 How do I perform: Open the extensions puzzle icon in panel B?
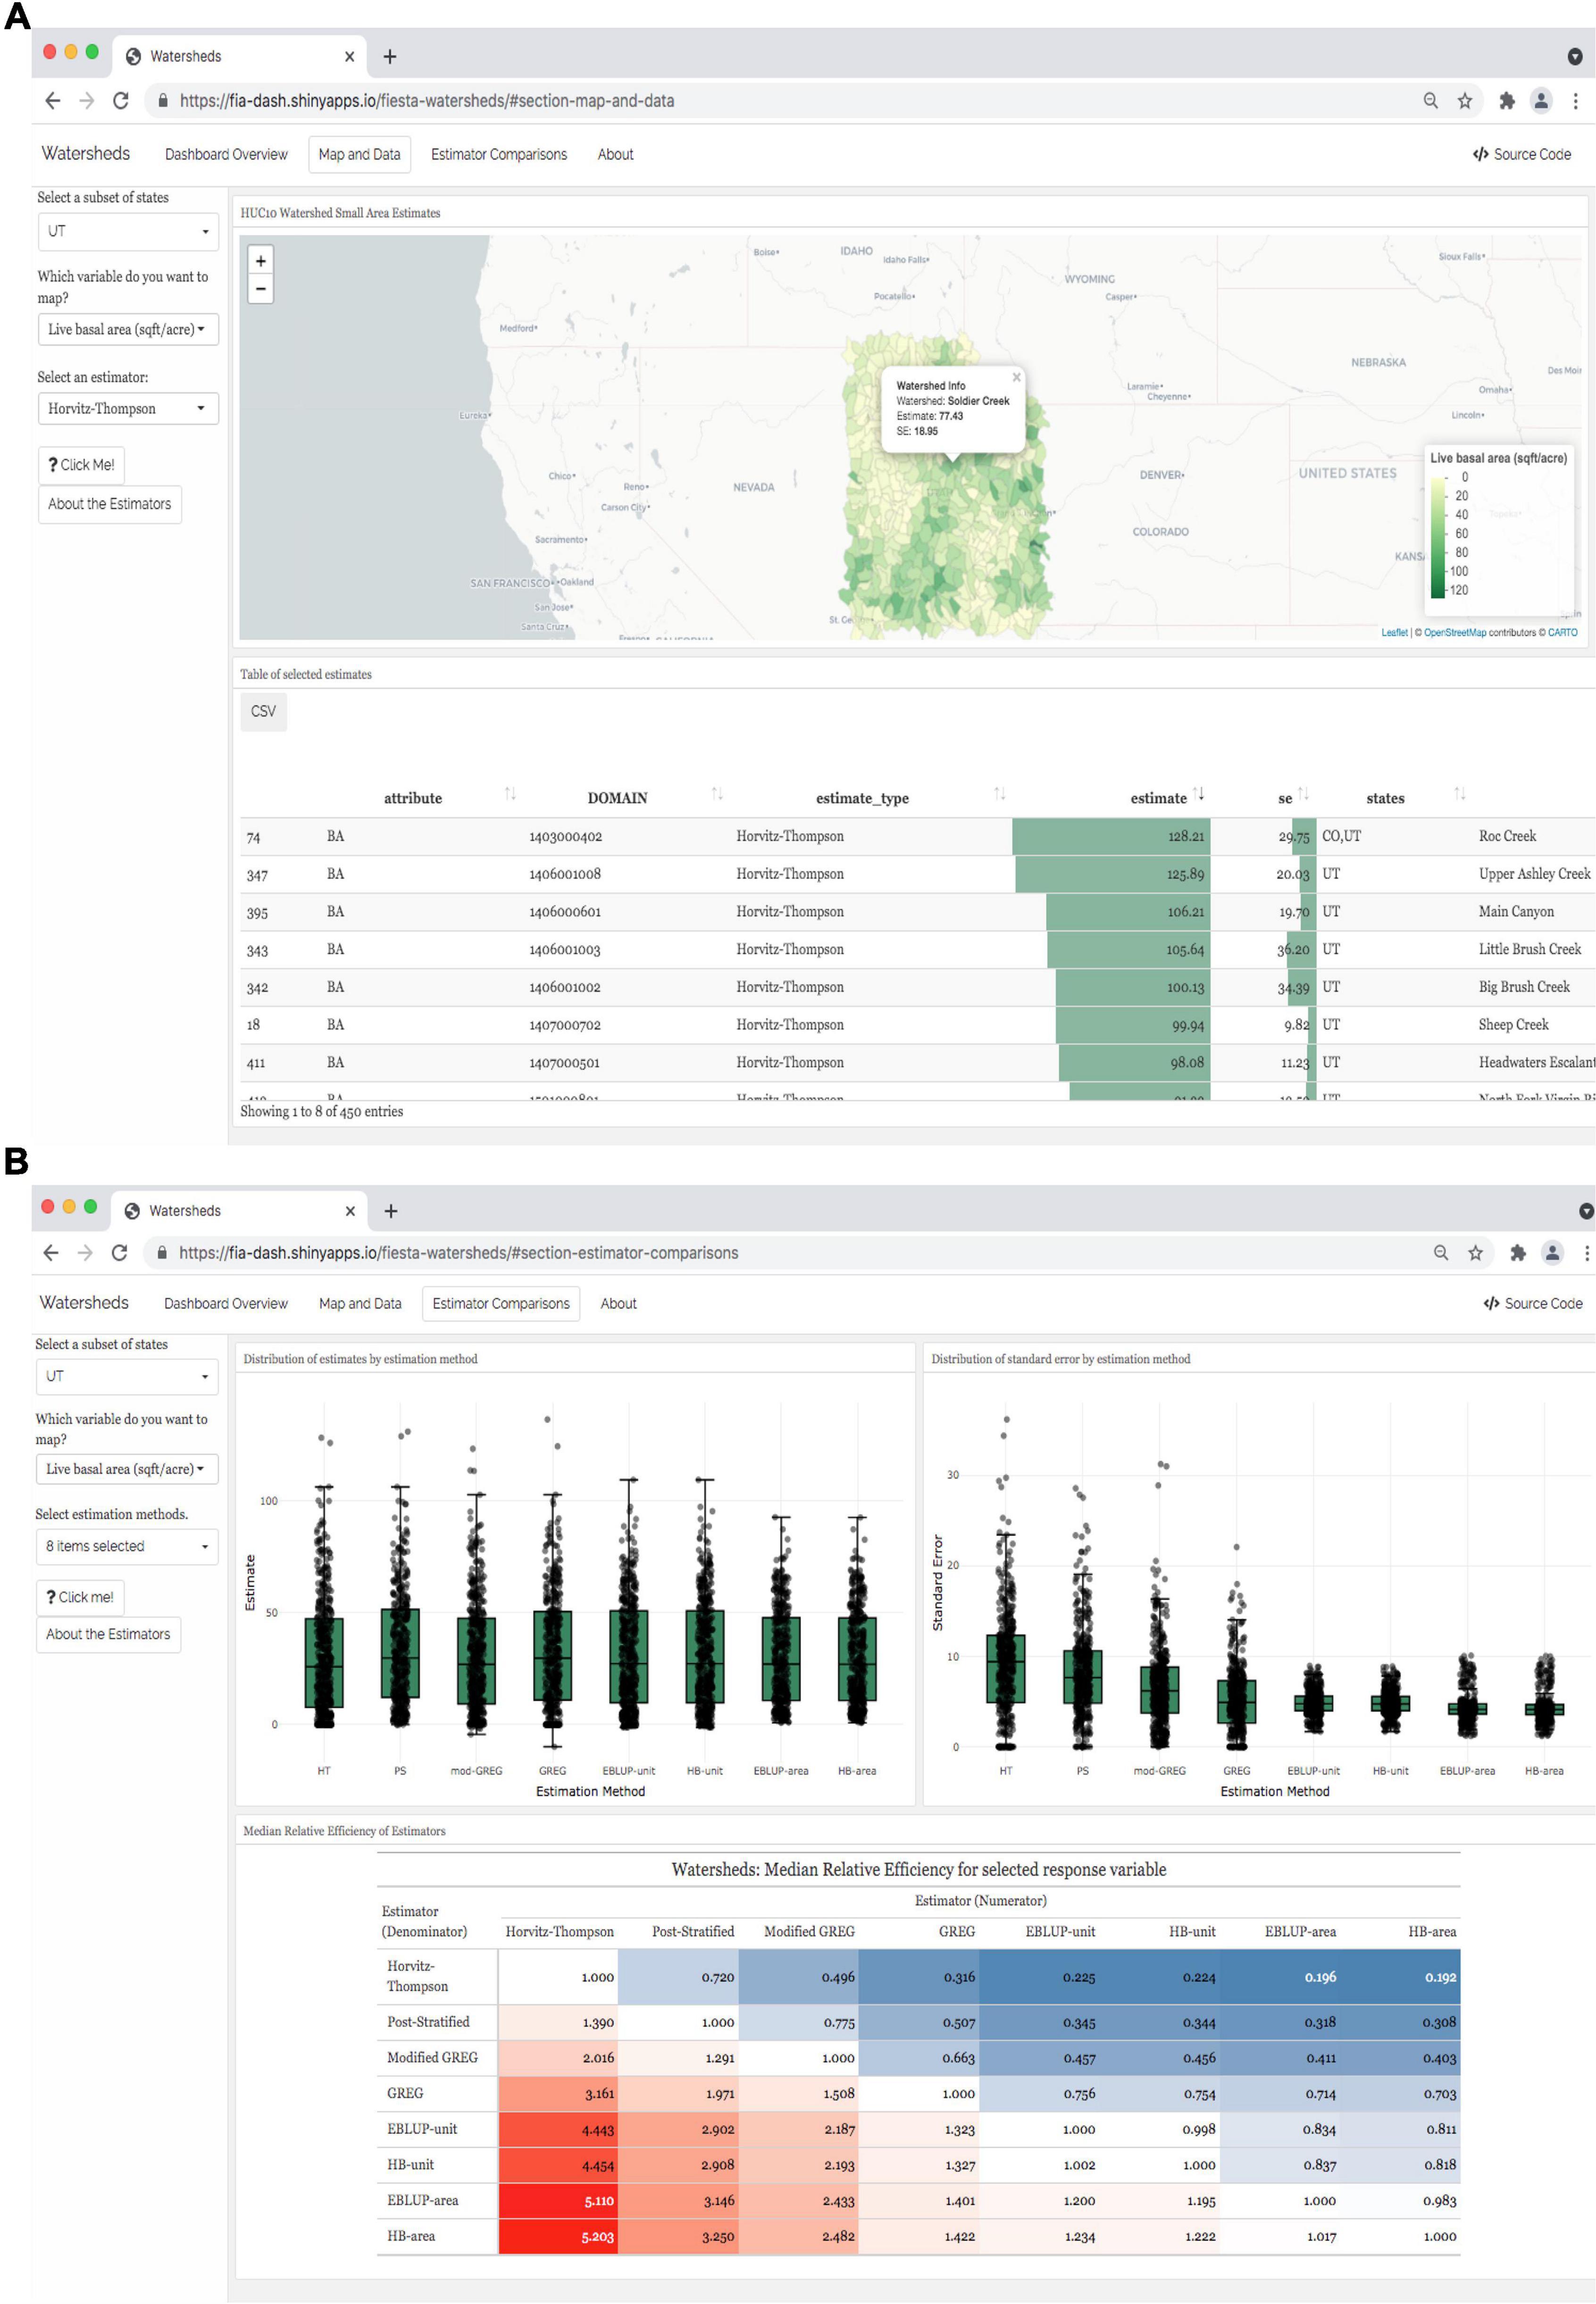point(1518,1253)
